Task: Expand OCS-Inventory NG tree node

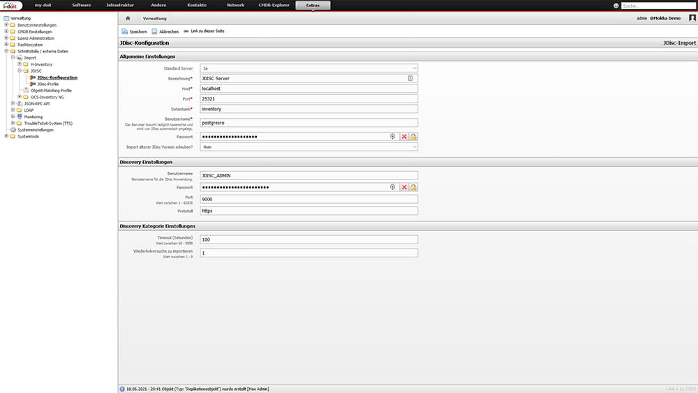Action: [x=19, y=96]
